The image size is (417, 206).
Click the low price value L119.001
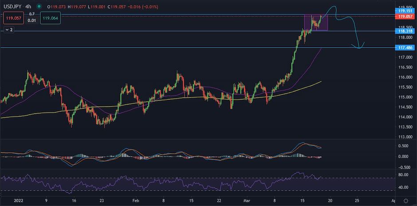(97, 7)
